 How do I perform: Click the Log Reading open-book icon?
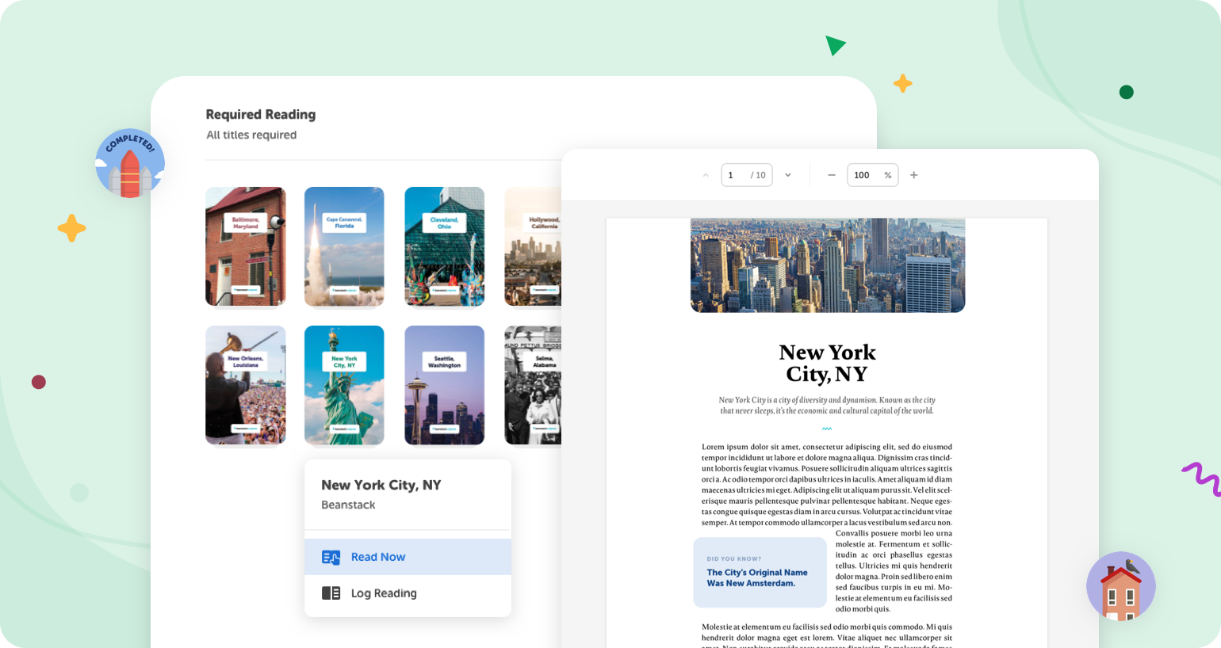[x=331, y=593]
